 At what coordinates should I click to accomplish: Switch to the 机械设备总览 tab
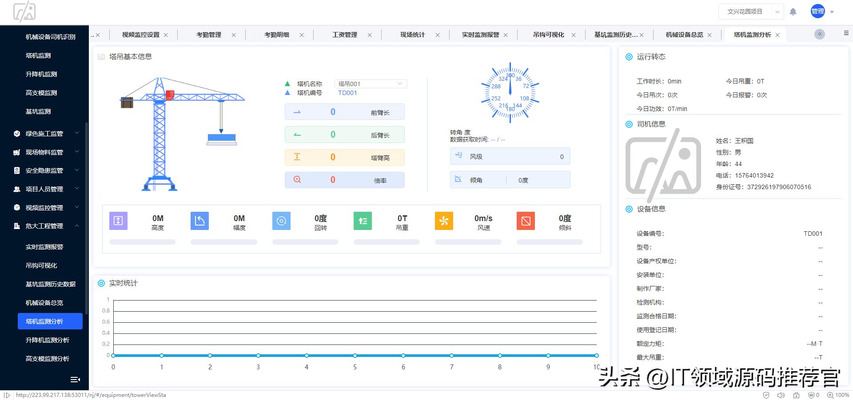click(685, 35)
